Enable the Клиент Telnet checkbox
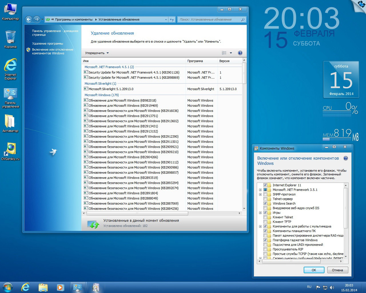The width and height of the screenshot is (366, 293). tap(265, 217)
